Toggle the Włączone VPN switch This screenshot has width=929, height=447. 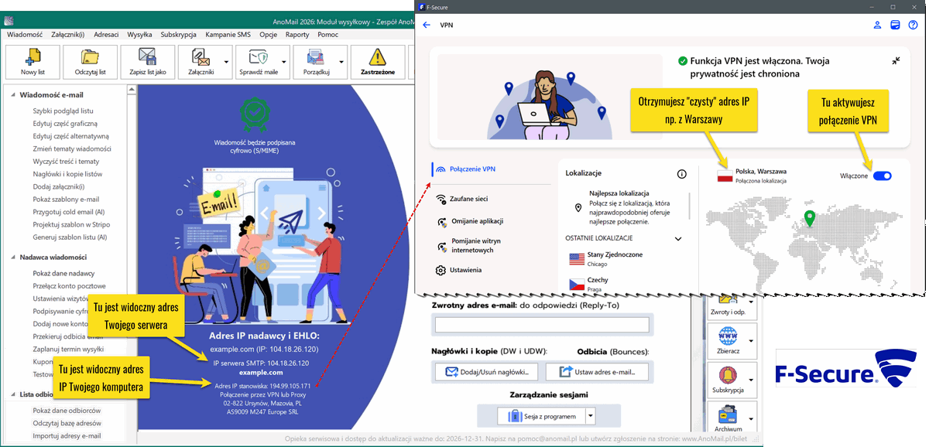click(883, 176)
